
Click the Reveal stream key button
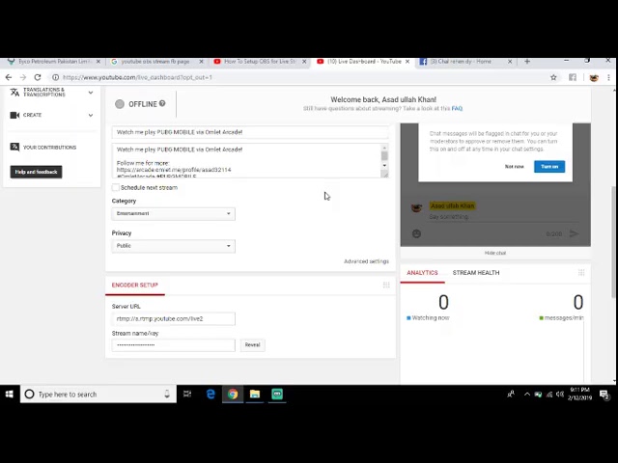point(252,344)
